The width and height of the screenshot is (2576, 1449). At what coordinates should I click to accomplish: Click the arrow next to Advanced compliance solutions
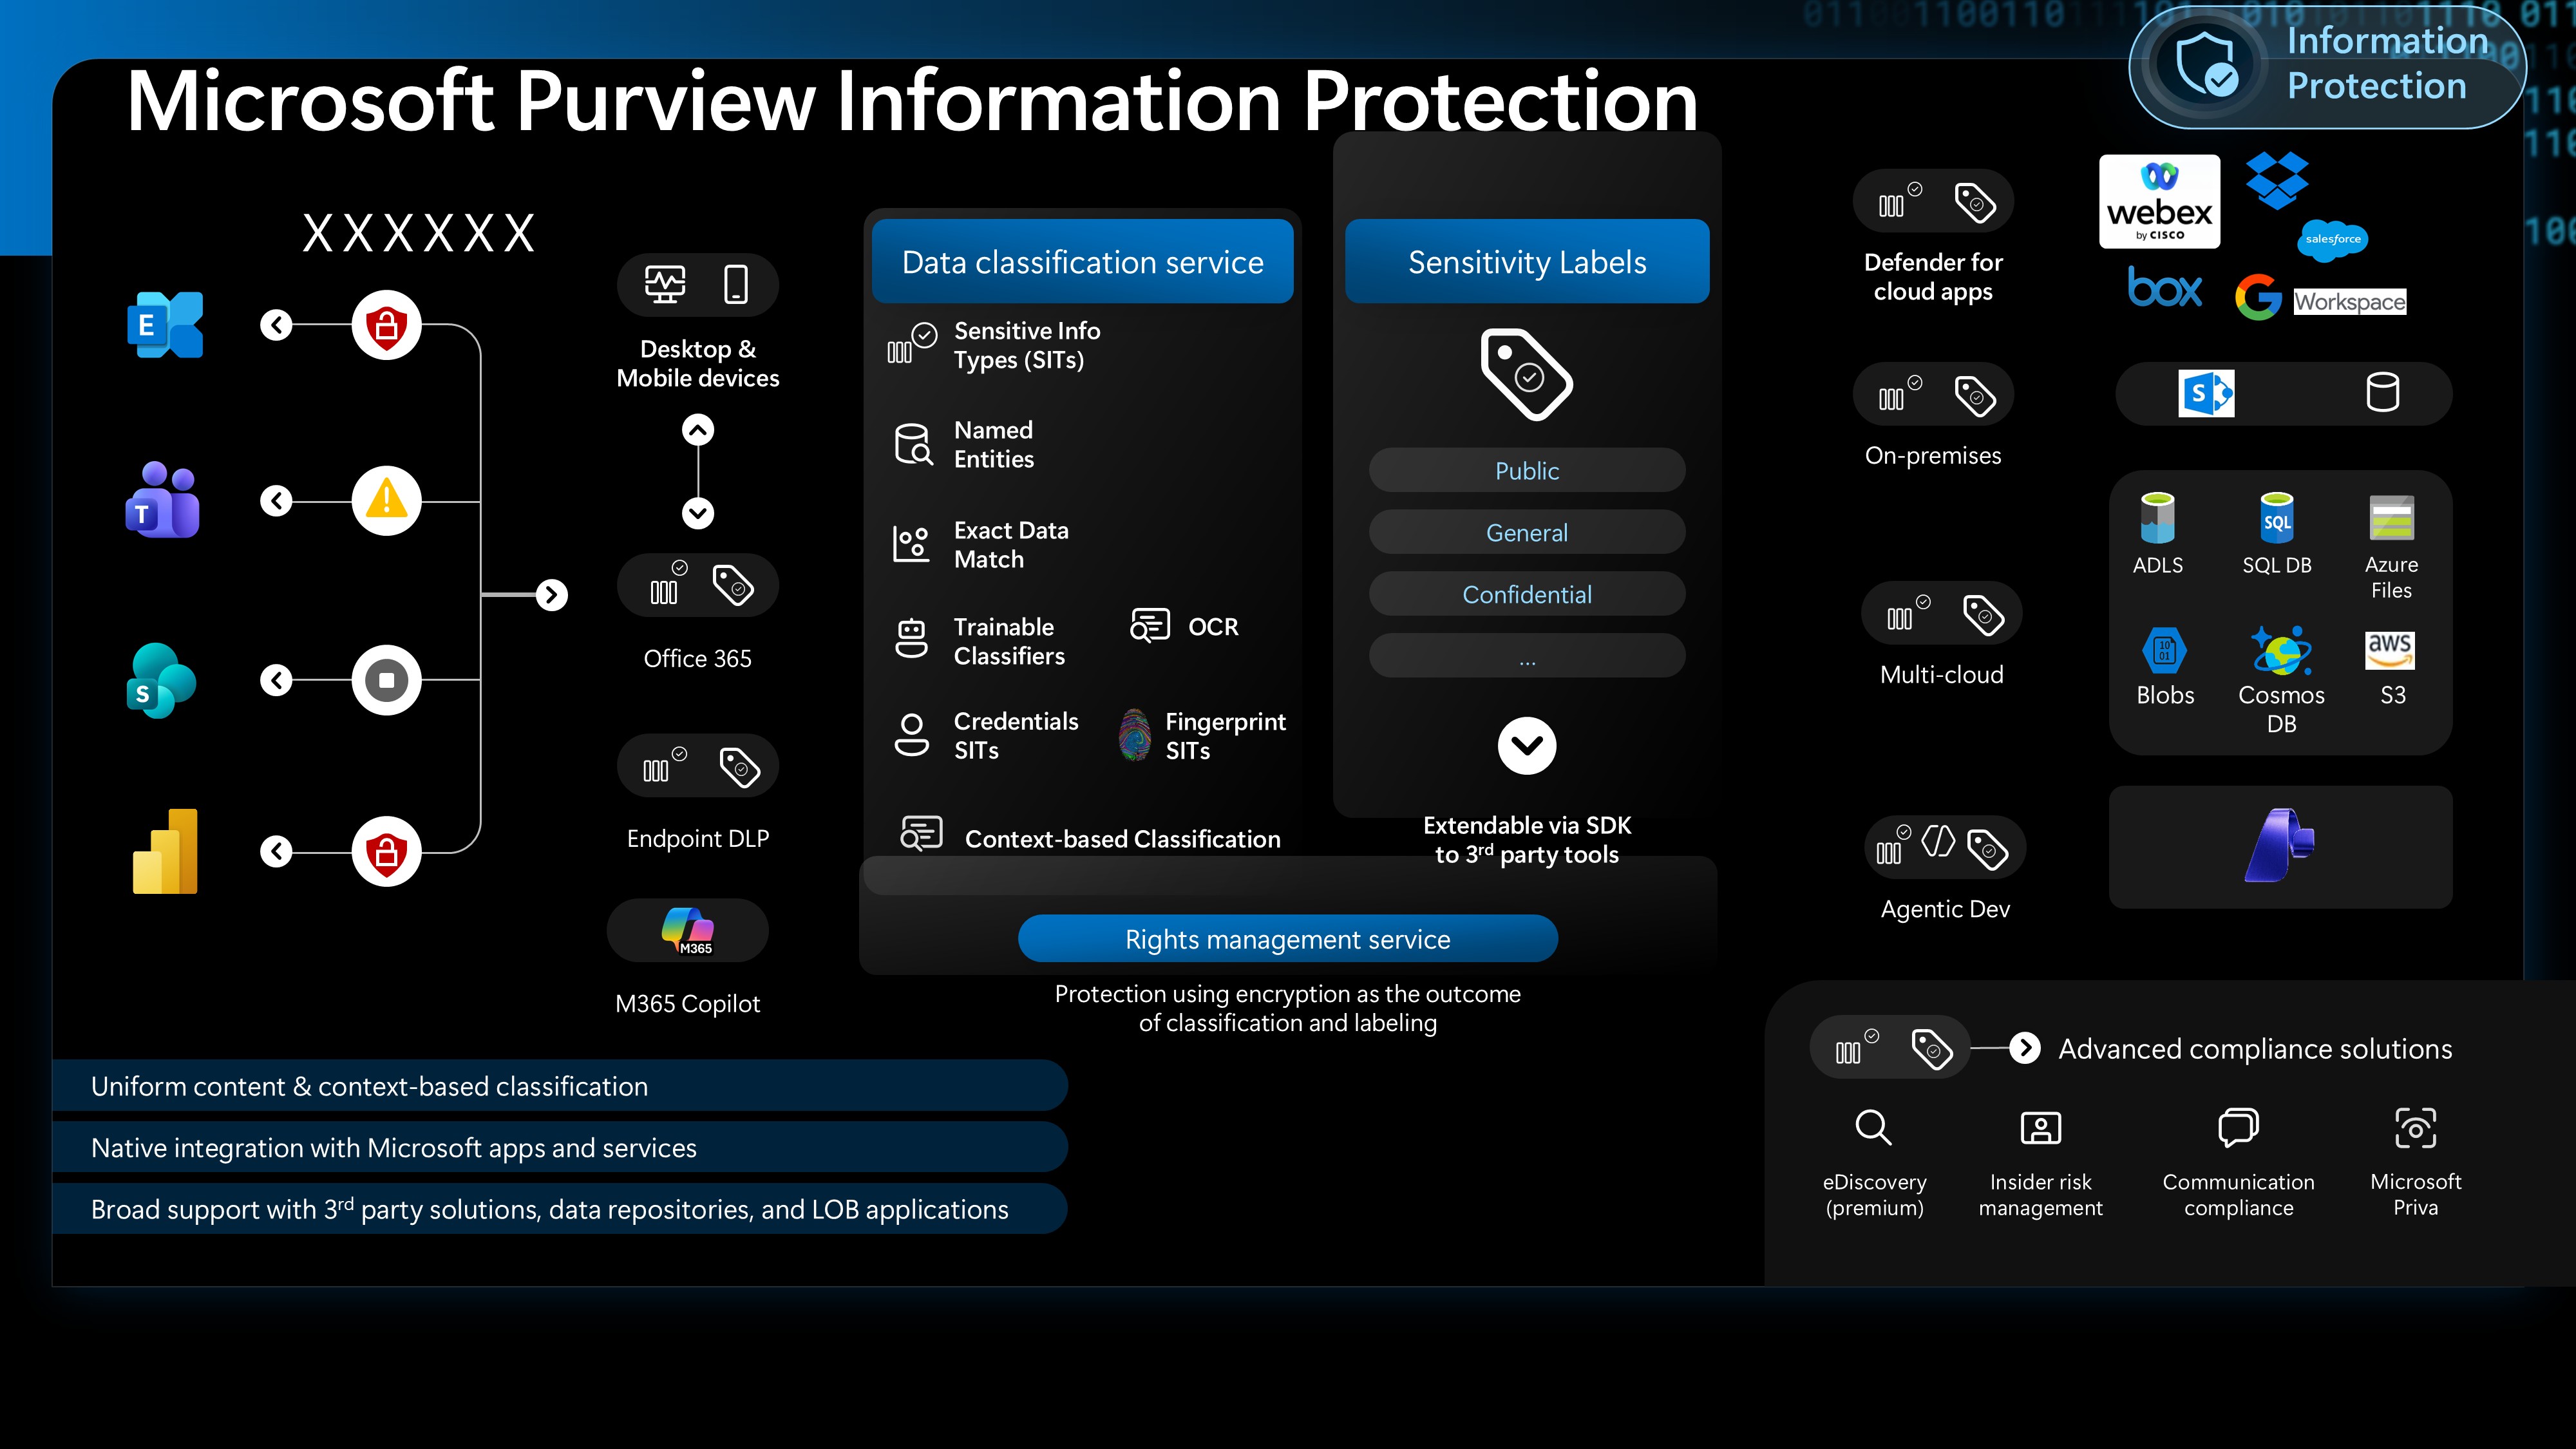point(2025,1048)
